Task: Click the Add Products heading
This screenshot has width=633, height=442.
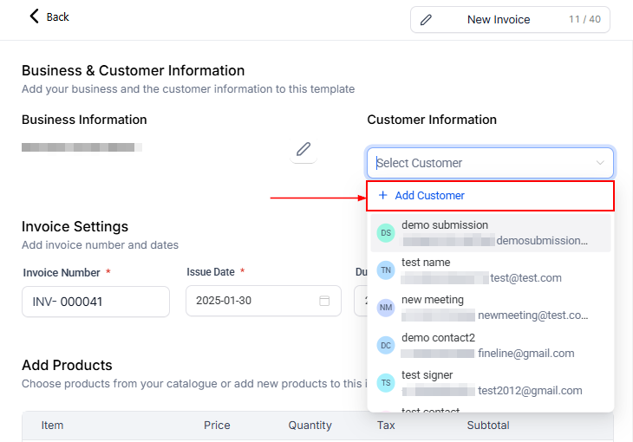Action: 67,365
